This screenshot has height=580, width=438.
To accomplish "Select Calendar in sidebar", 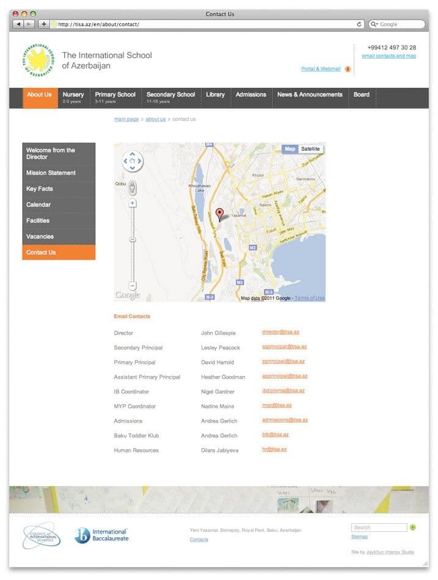I will click(59, 205).
